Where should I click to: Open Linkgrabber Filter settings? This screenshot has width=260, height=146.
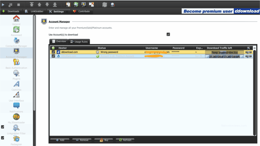click(16, 130)
